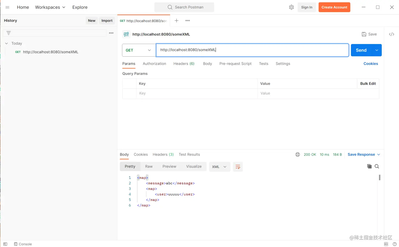
Task: Open the Pre-request Script tab
Action: [x=235, y=64]
